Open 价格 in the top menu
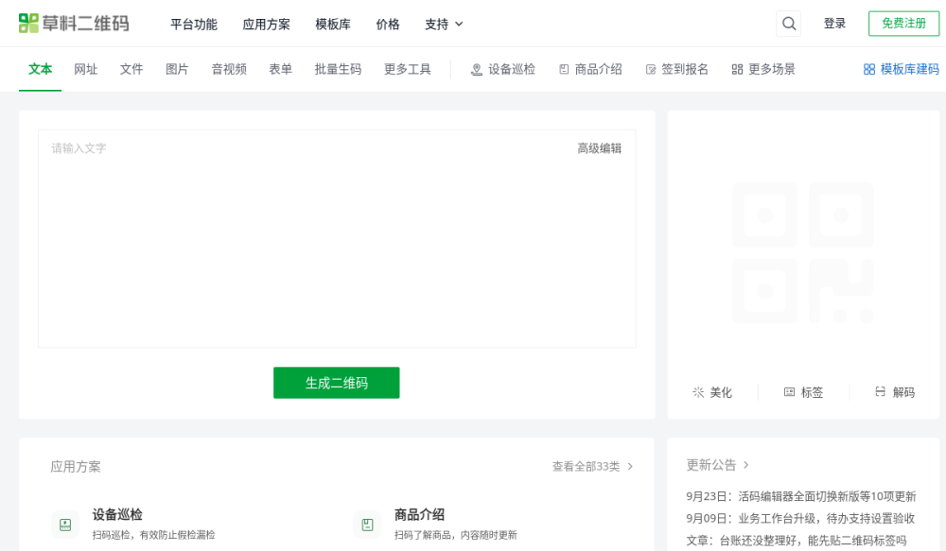The width and height of the screenshot is (946, 551). [388, 25]
